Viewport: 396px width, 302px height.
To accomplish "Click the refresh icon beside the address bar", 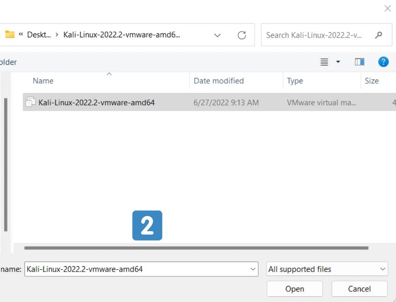I will coord(242,35).
